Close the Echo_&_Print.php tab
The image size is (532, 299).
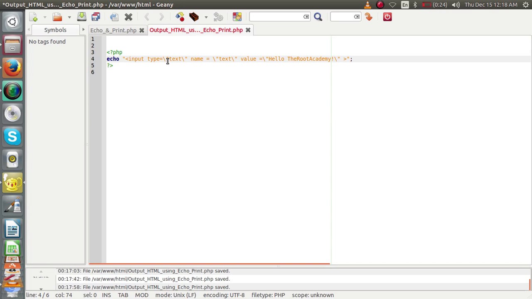click(x=142, y=30)
